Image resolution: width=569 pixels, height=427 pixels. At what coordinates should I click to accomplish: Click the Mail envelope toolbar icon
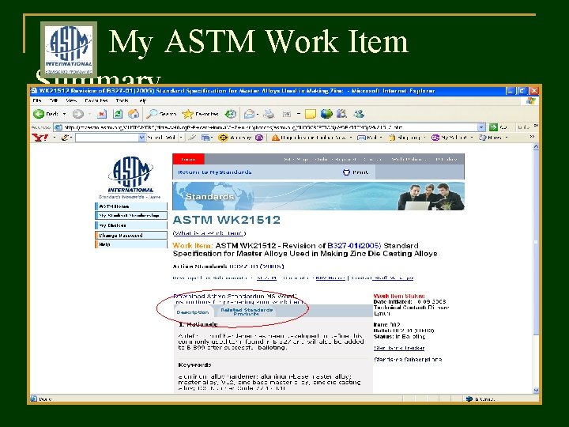(249, 114)
